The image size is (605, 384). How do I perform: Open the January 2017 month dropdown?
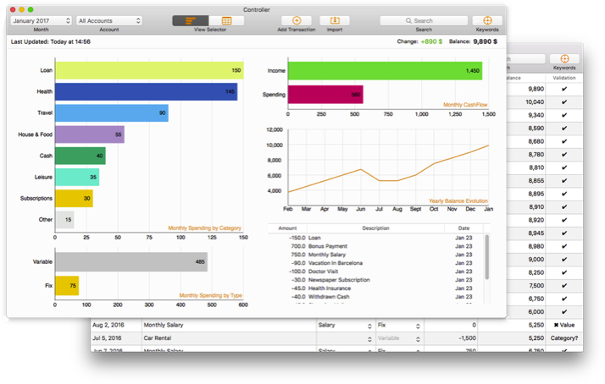pyautogui.click(x=42, y=21)
